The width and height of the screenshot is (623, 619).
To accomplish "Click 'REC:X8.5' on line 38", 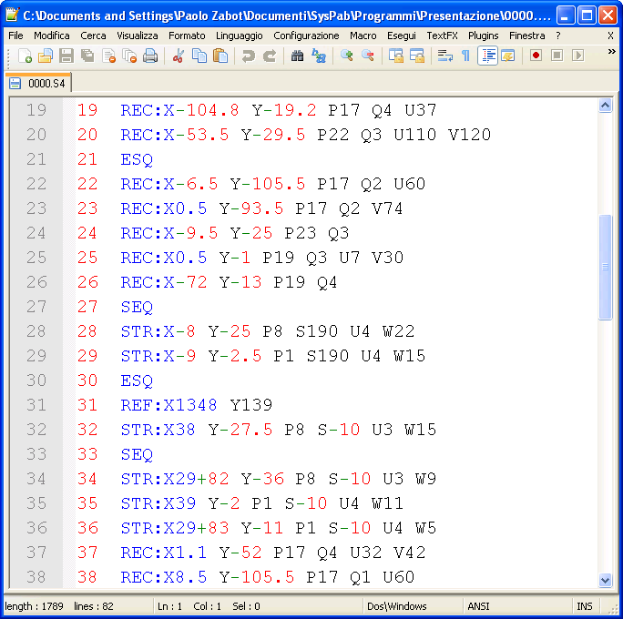I will pyautogui.click(x=164, y=577).
